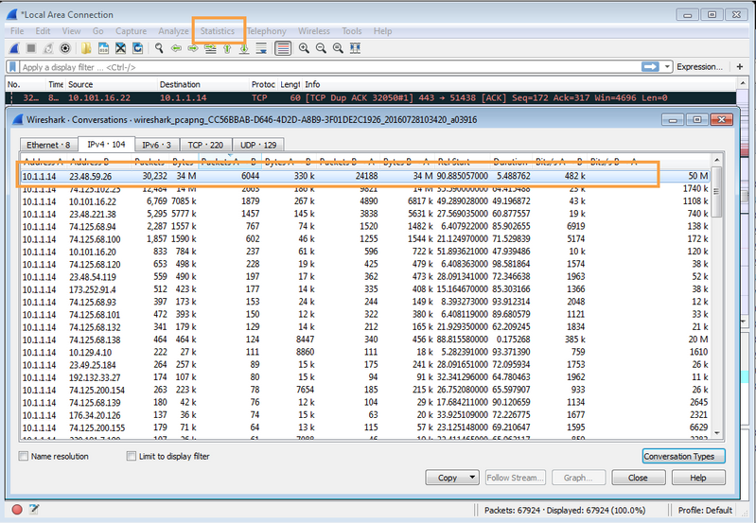Switch to the TCP · 220 tab
Image resolution: width=756 pixels, height=523 pixels.
[204, 145]
